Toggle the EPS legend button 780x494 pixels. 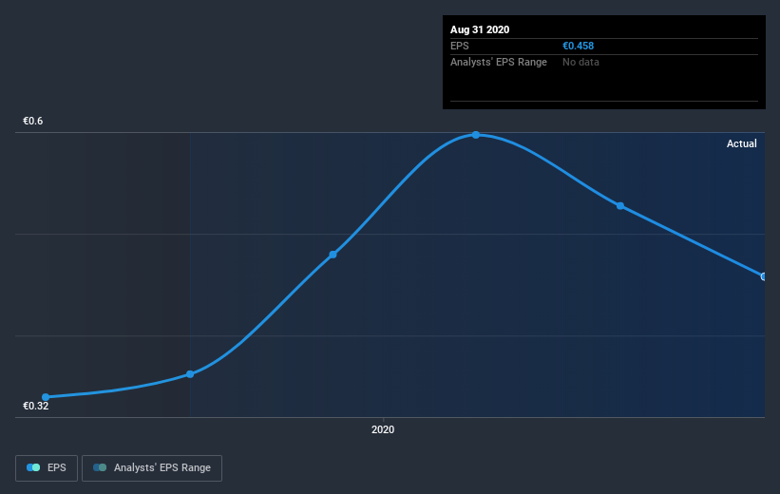click(47, 467)
